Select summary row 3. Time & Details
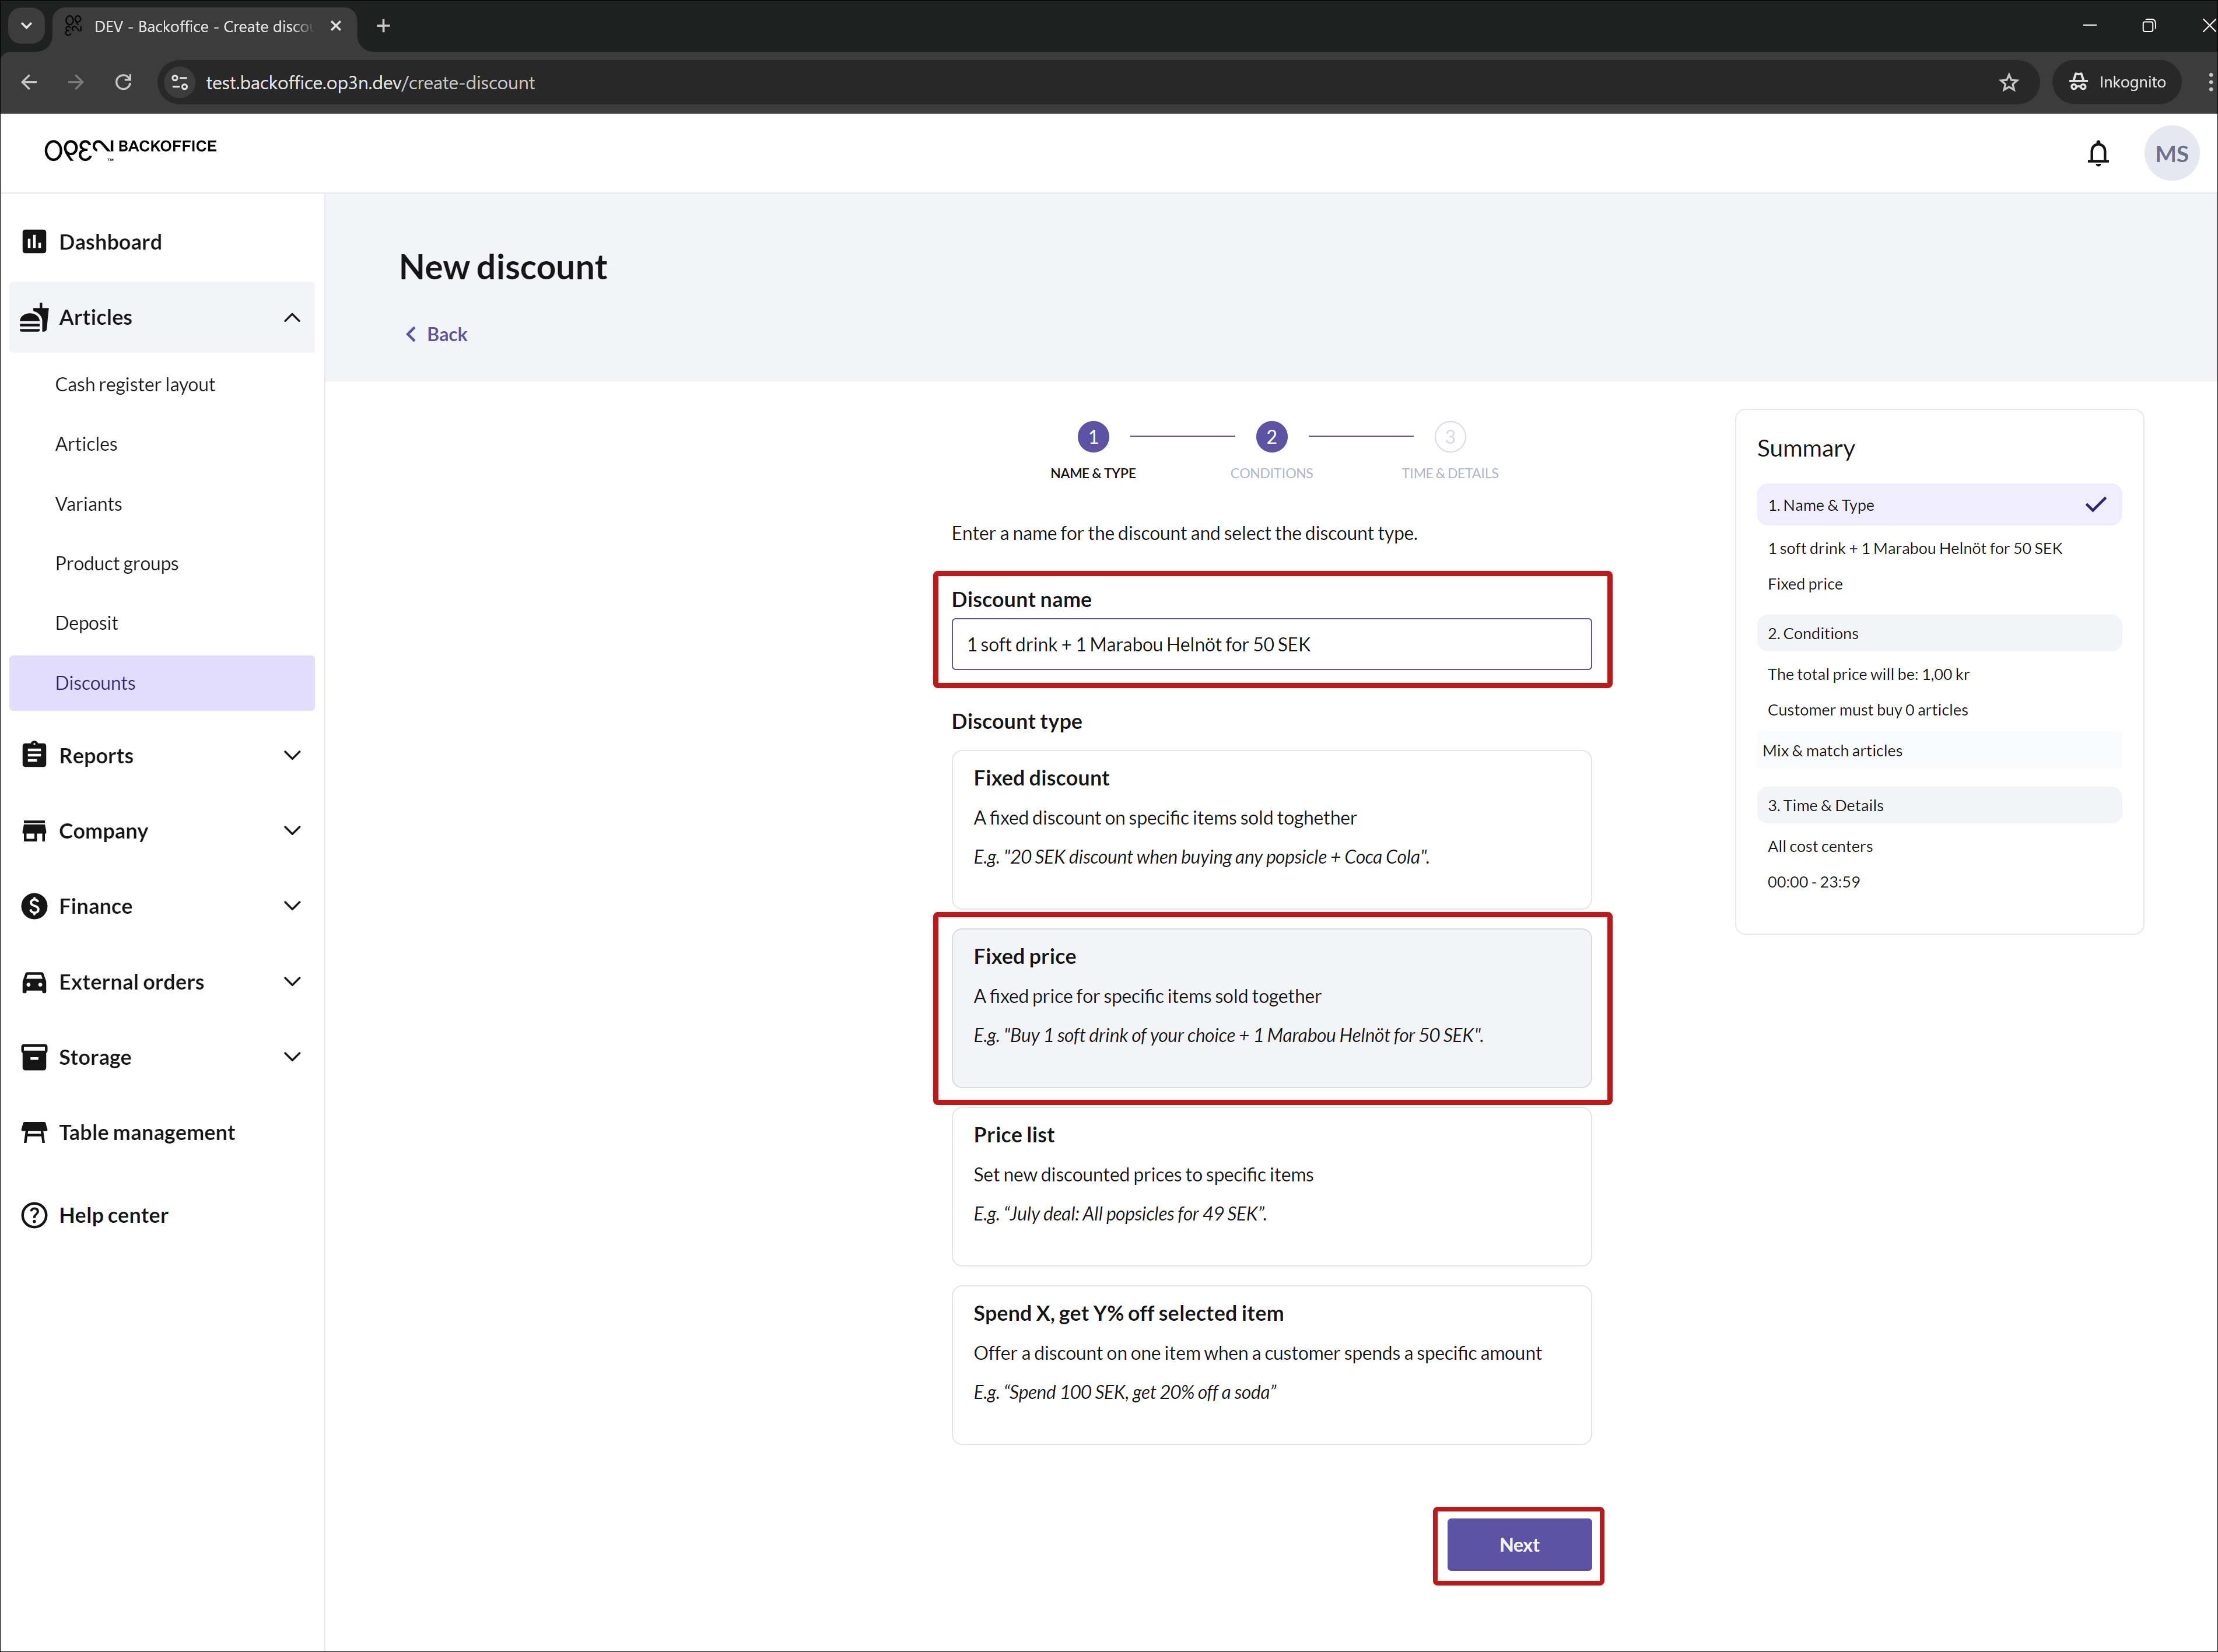This screenshot has width=2218, height=1652. (1939, 805)
